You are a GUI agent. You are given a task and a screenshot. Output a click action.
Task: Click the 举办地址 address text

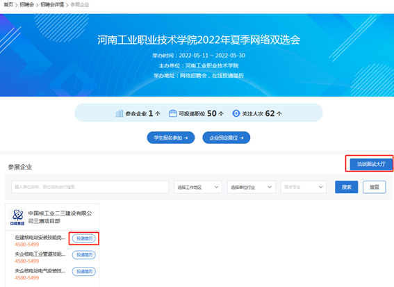199,75
